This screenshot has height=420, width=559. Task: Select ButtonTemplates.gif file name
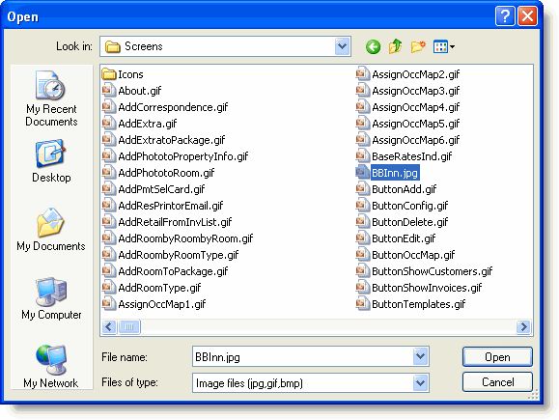click(x=419, y=304)
